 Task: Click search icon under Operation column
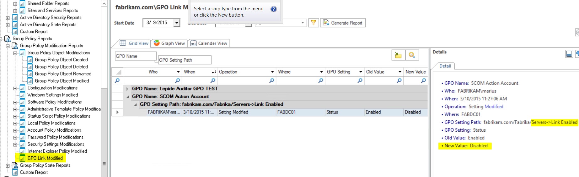pos(271,81)
